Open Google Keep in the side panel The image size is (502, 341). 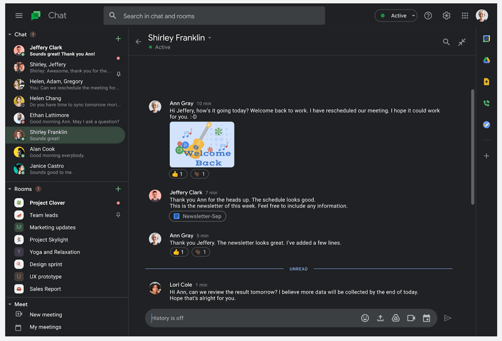pos(486,82)
